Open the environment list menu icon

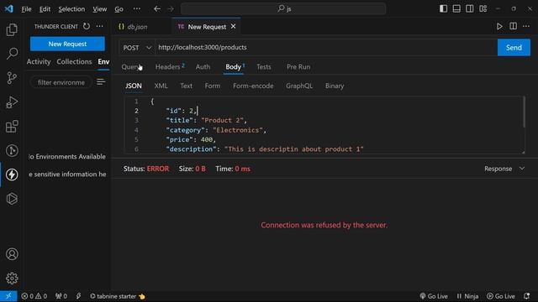tap(101, 82)
